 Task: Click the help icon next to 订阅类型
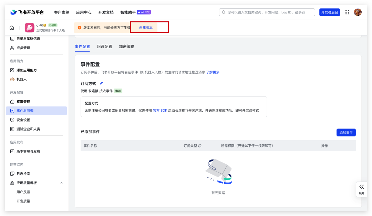[x=200, y=146]
